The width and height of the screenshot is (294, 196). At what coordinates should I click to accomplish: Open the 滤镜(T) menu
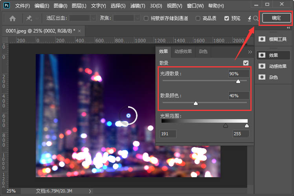coord(138,6)
